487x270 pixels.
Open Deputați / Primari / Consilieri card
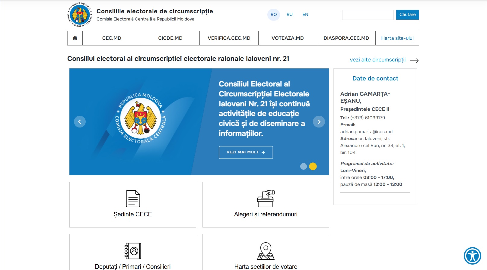click(133, 252)
